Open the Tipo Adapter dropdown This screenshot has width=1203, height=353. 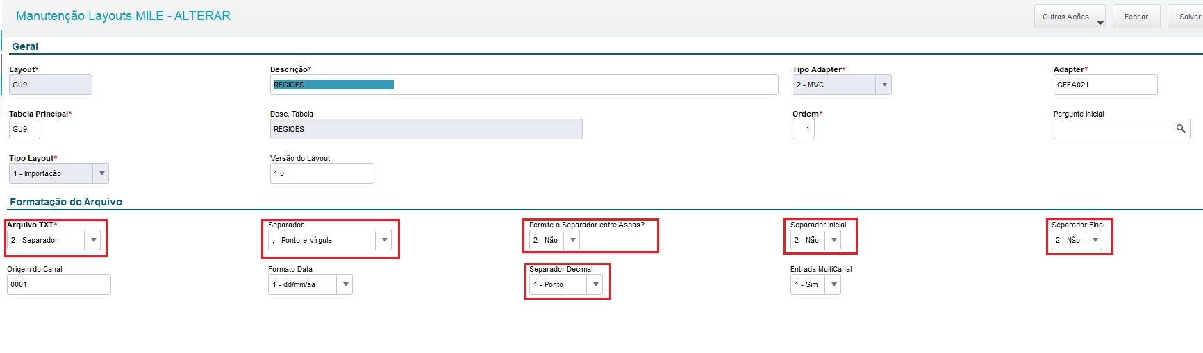point(842,85)
